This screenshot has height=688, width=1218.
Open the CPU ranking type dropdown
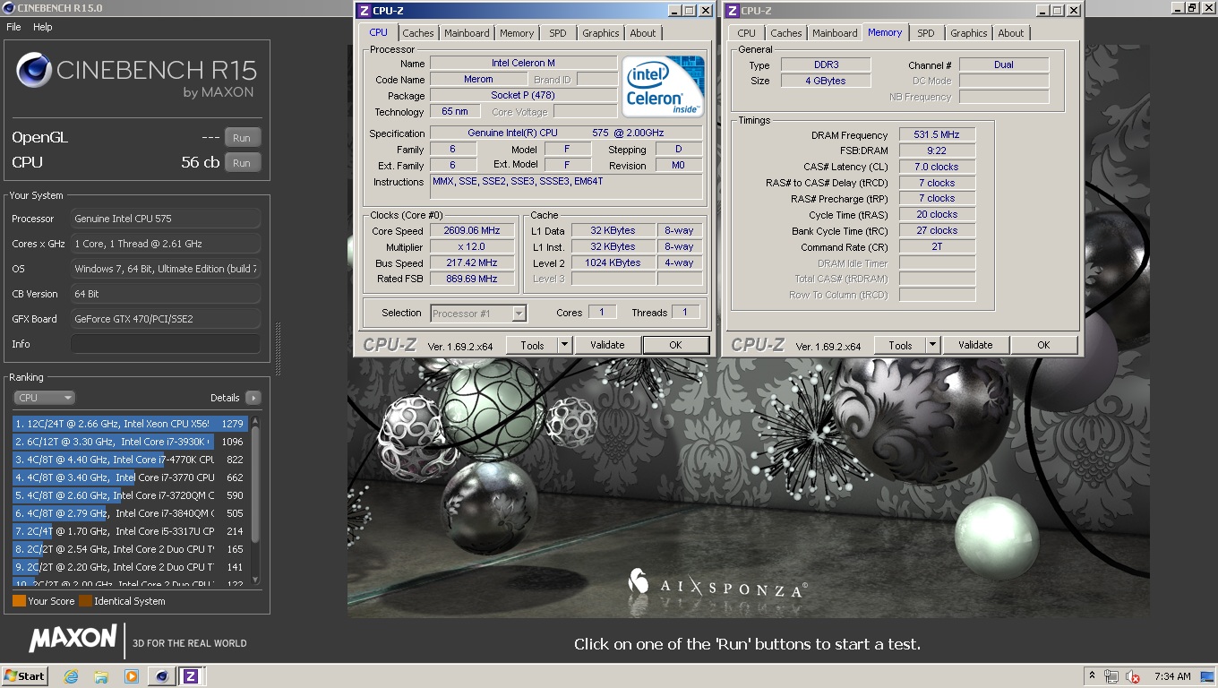[x=44, y=398]
